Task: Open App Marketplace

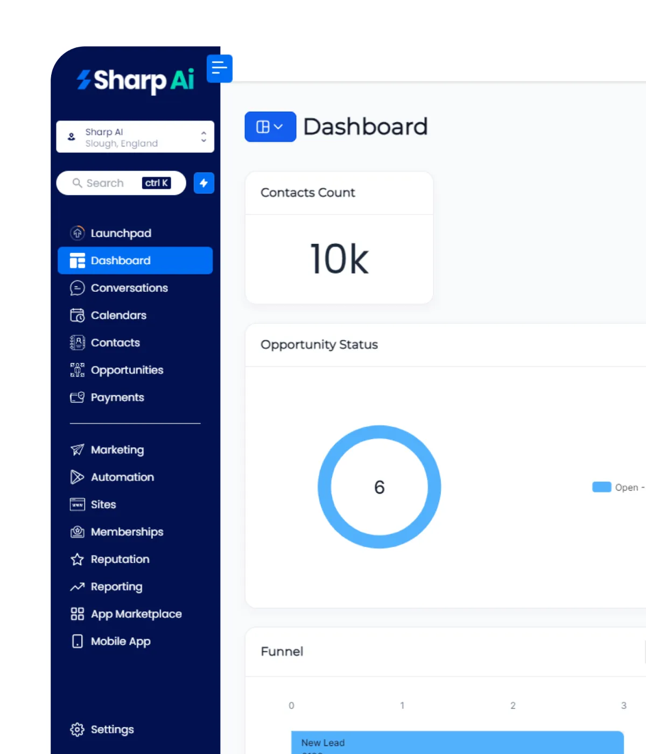Action: [x=135, y=614]
